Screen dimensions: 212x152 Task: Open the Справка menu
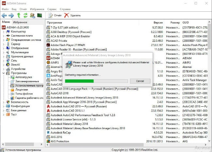(x=65, y=9)
